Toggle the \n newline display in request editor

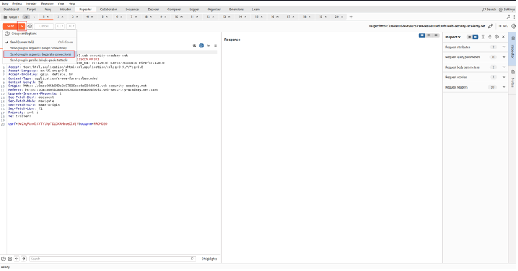click(209, 45)
